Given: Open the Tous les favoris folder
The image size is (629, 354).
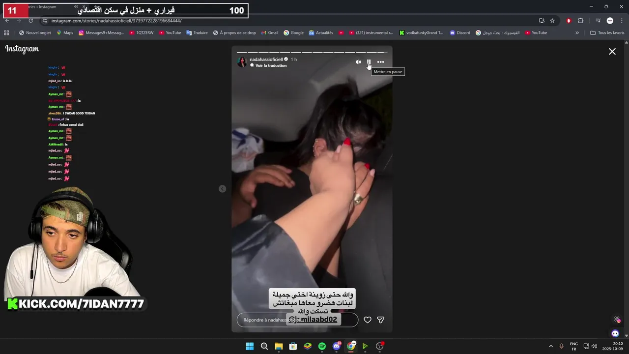Looking at the screenshot, I should (x=607, y=33).
